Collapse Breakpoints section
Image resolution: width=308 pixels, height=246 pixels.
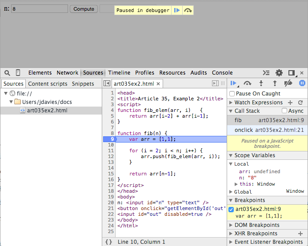pyautogui.click(x=231, y=200)
